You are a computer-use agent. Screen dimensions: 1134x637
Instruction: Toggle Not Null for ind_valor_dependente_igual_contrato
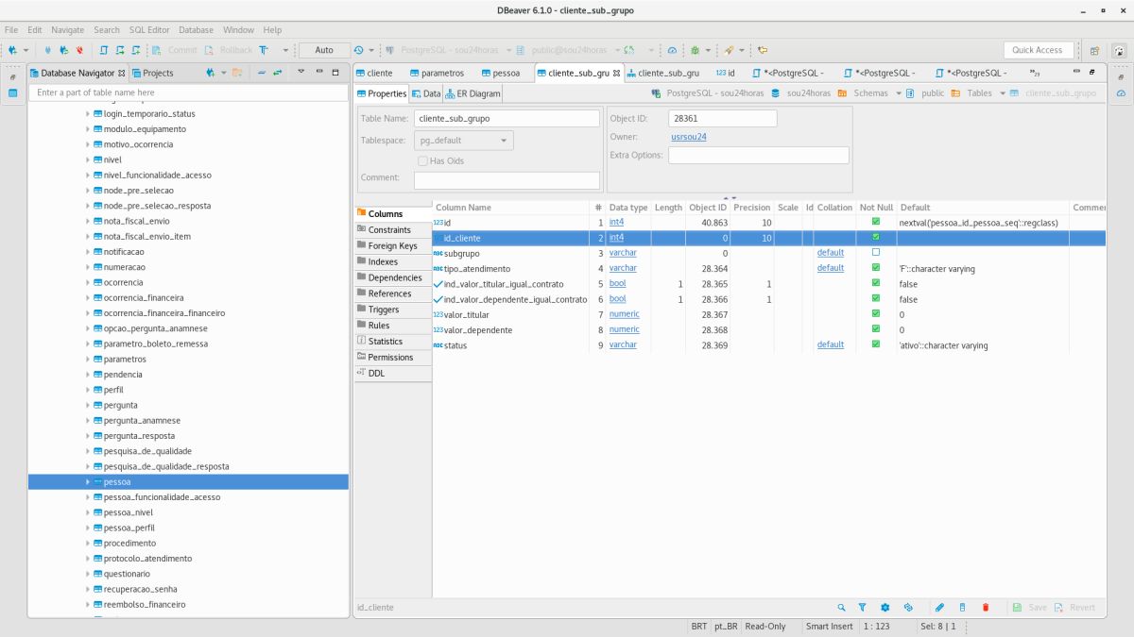pyautogui.click(x=875, y=299)
